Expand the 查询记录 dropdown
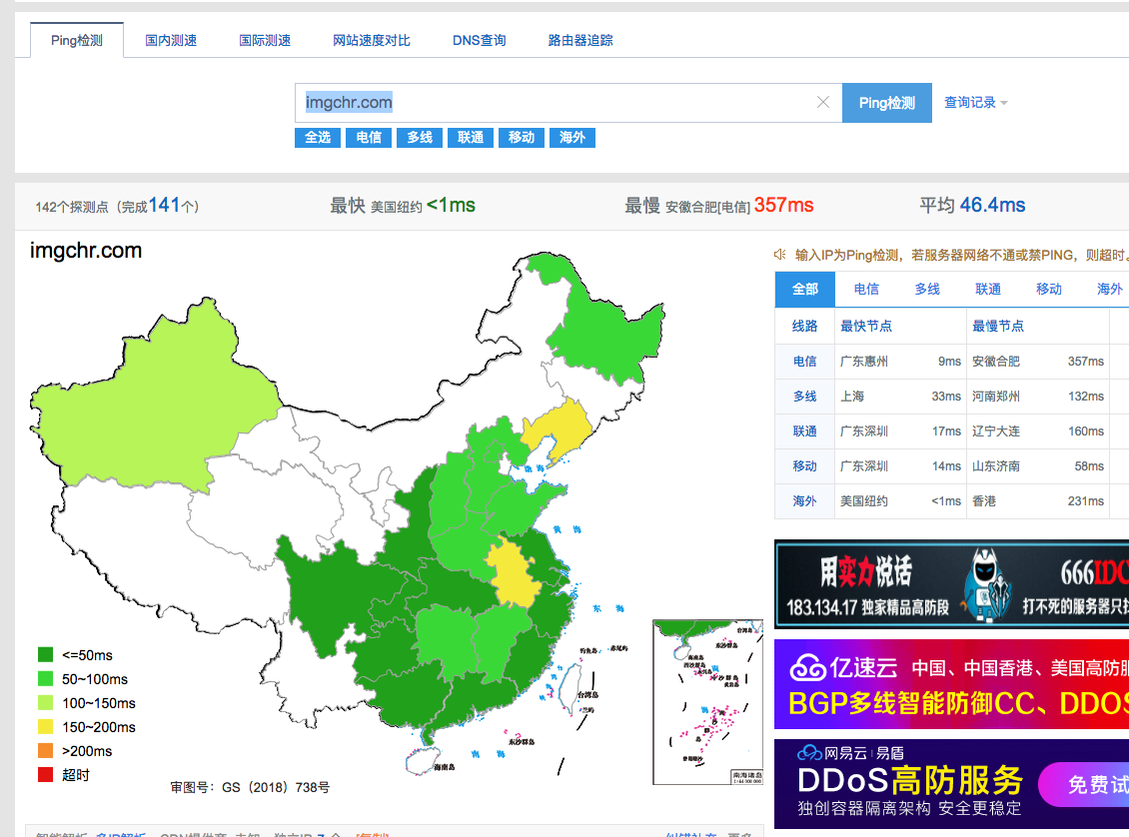Viewport: 1129px width, 837px height. (x=975, y=103)
